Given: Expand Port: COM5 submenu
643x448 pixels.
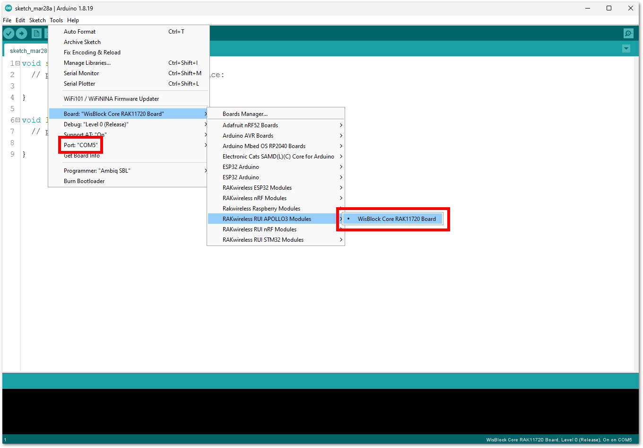Looking at the screenshot, I should tap(129, 145).
